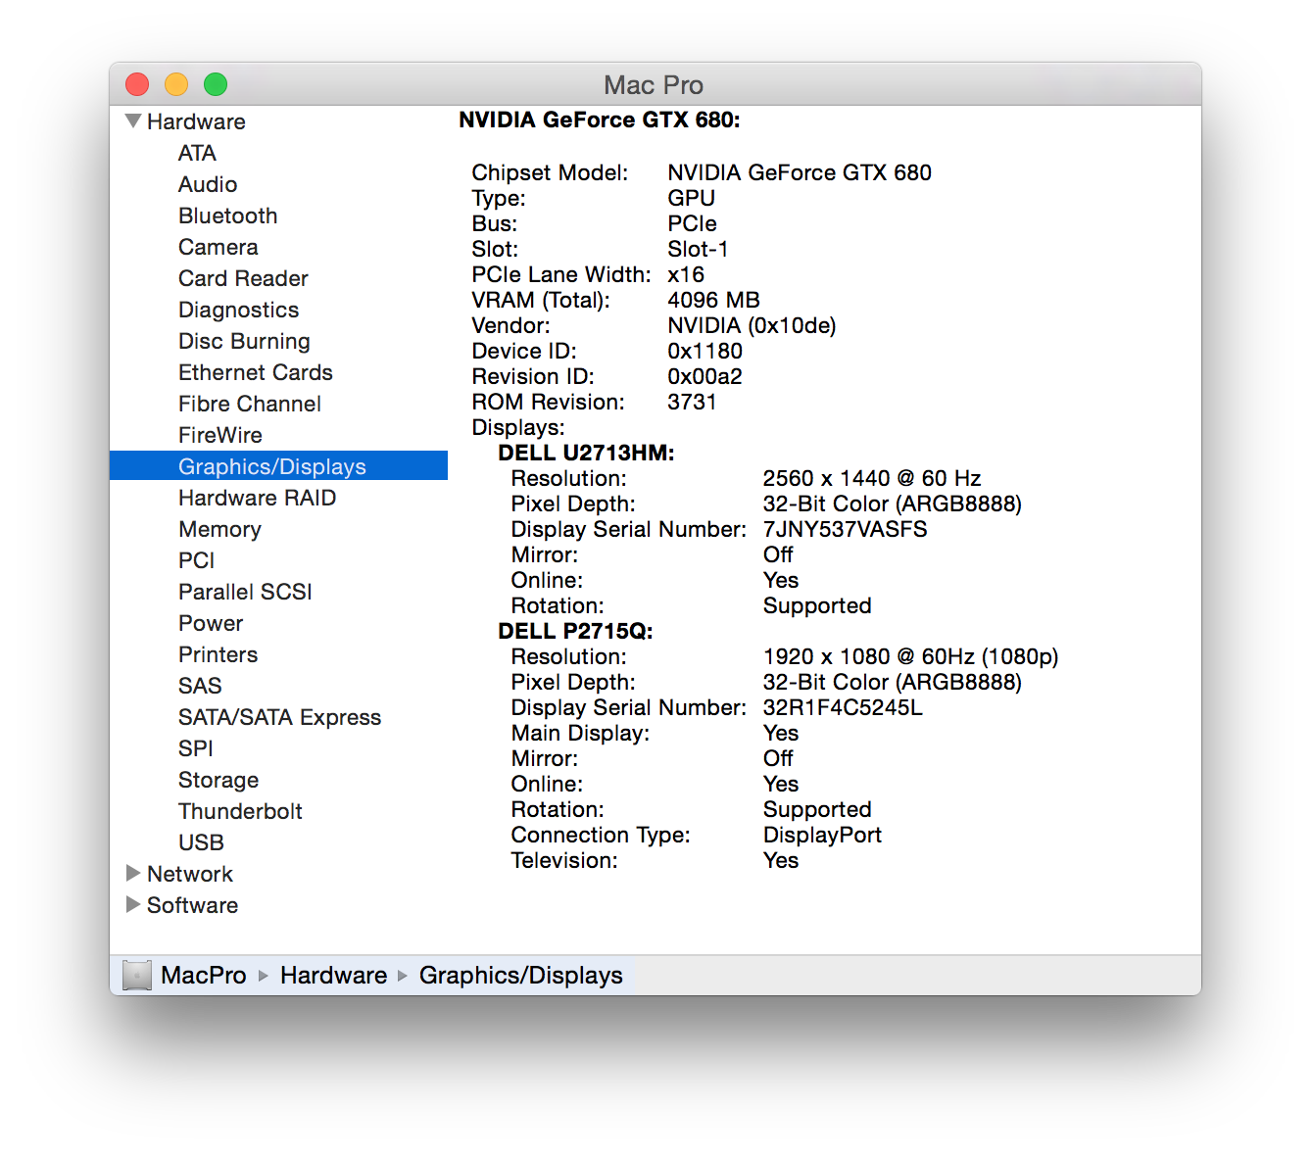
Task: Expand the Software section
Action: [133, 904]
